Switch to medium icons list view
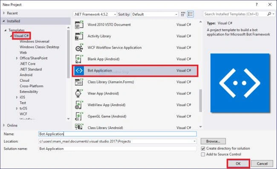This screenshot has width=277, height=169. pos(190,14)
